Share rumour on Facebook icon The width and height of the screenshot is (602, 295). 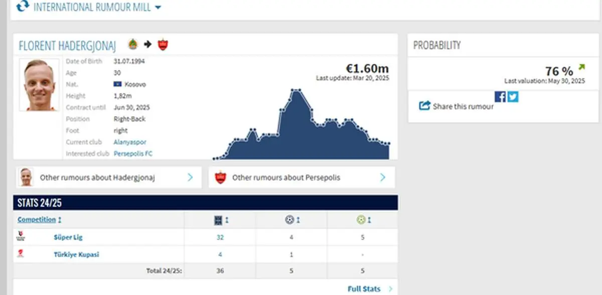[500, 97]
